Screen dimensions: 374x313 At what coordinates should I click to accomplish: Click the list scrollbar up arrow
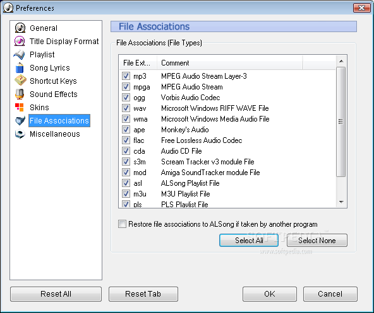point(341,61)
